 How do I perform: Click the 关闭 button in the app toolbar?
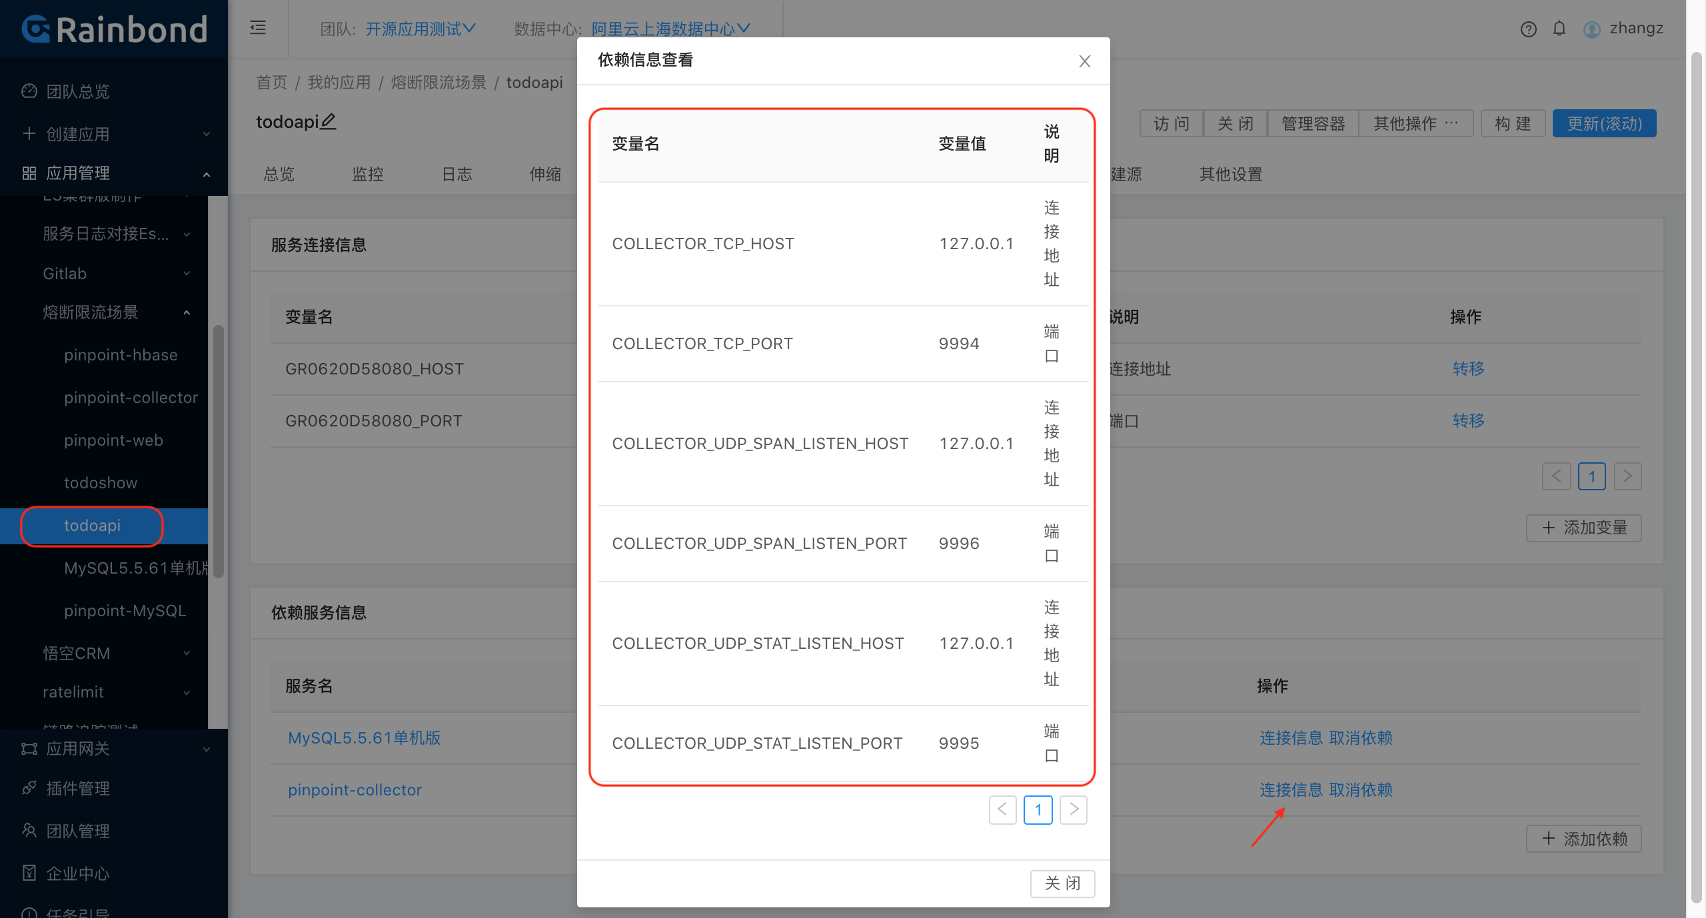[1236, 124]
